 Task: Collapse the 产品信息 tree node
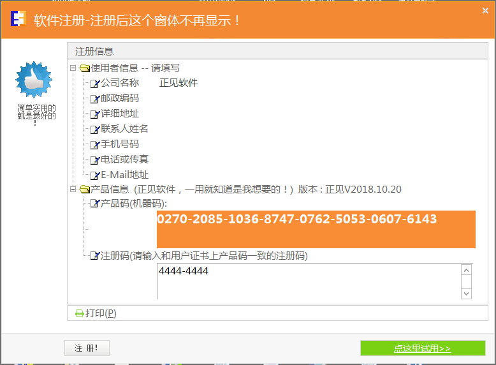pyautogui.click(x=73, y=189)
